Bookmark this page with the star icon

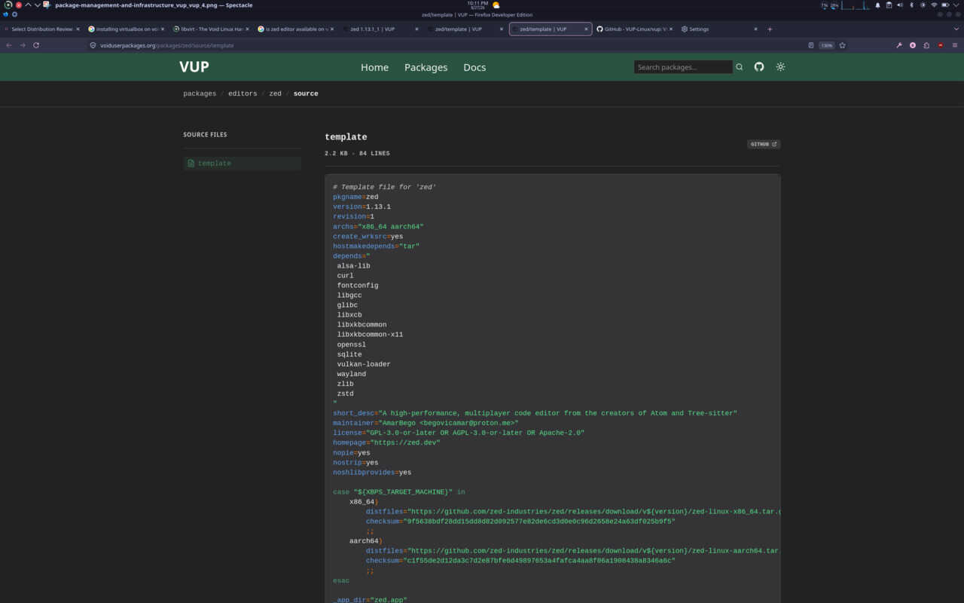pos(842,45)
